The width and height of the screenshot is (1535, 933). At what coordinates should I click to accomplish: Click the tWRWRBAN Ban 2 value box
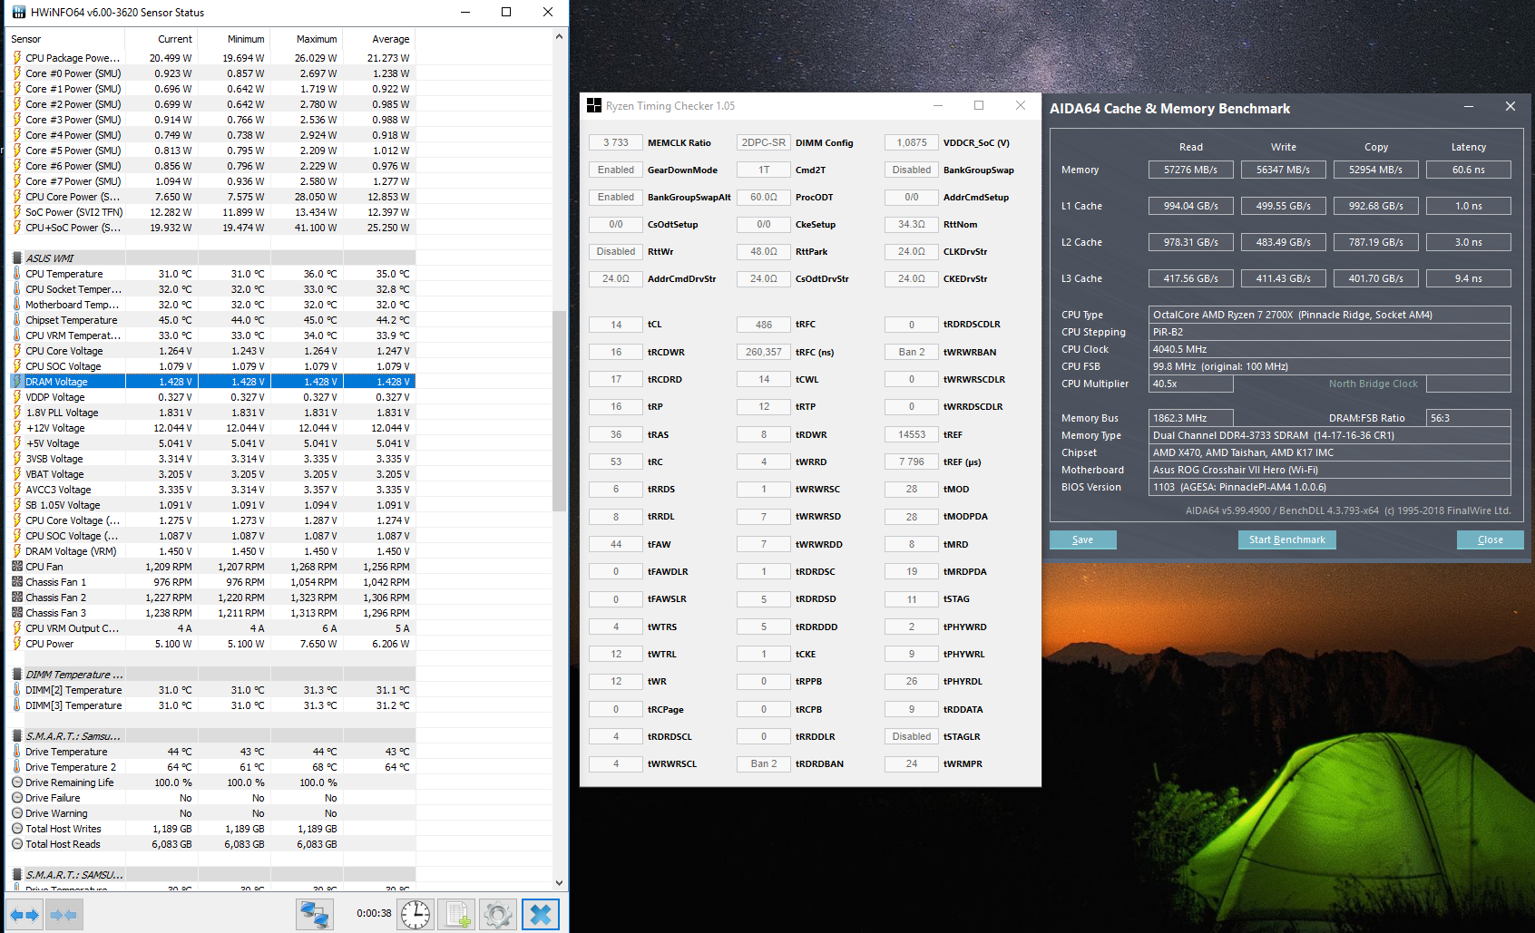point(912,352)
